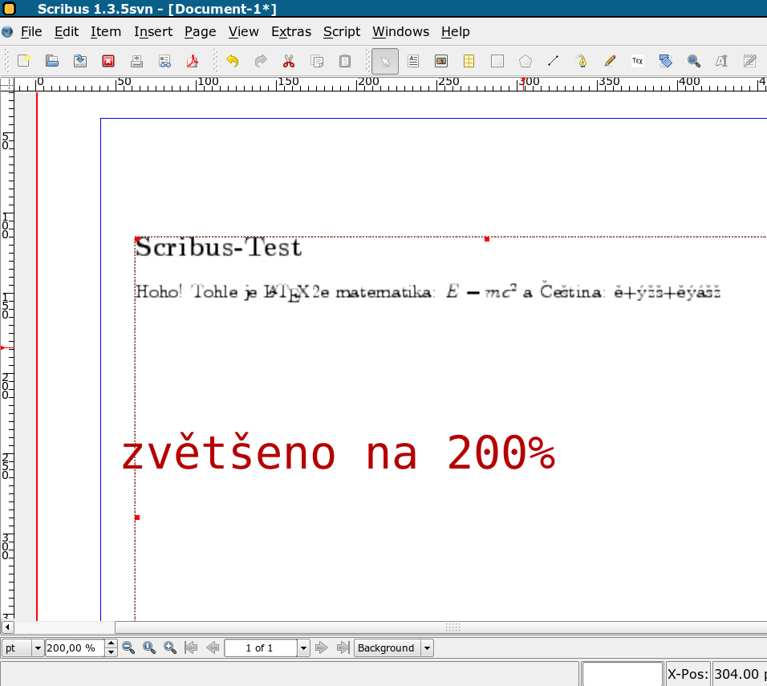
Task: Select the Rotate Item tool
Action: pyautogui.click(x=665, y=61)
